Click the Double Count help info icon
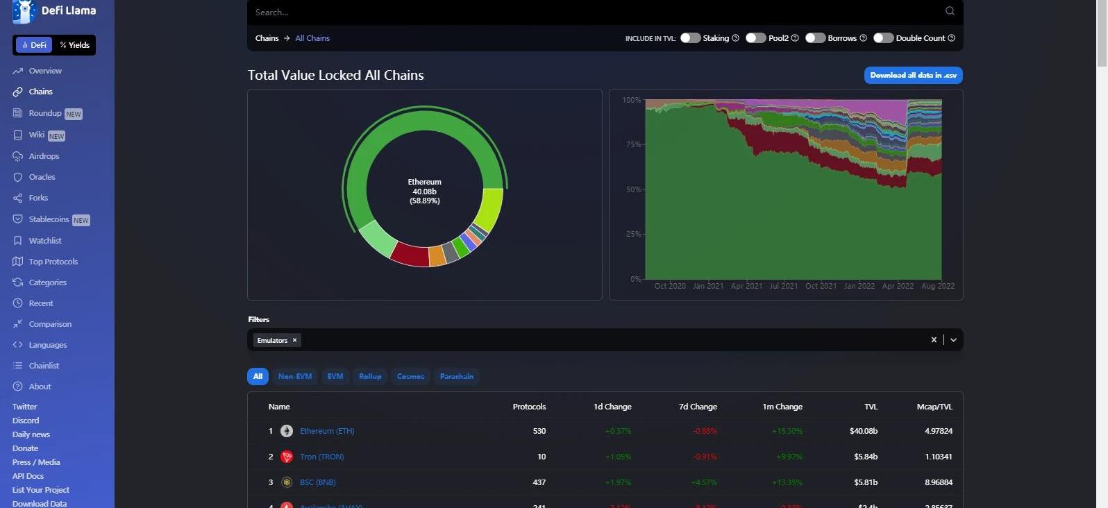The height and width of the screenshot is (508, 1108). click(951, 38)
